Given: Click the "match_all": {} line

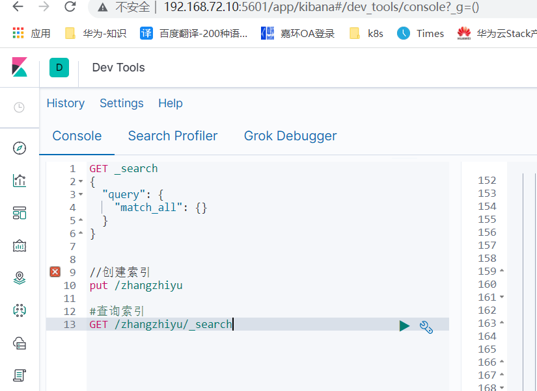Looking at the screenshot, I should (161, 207).
